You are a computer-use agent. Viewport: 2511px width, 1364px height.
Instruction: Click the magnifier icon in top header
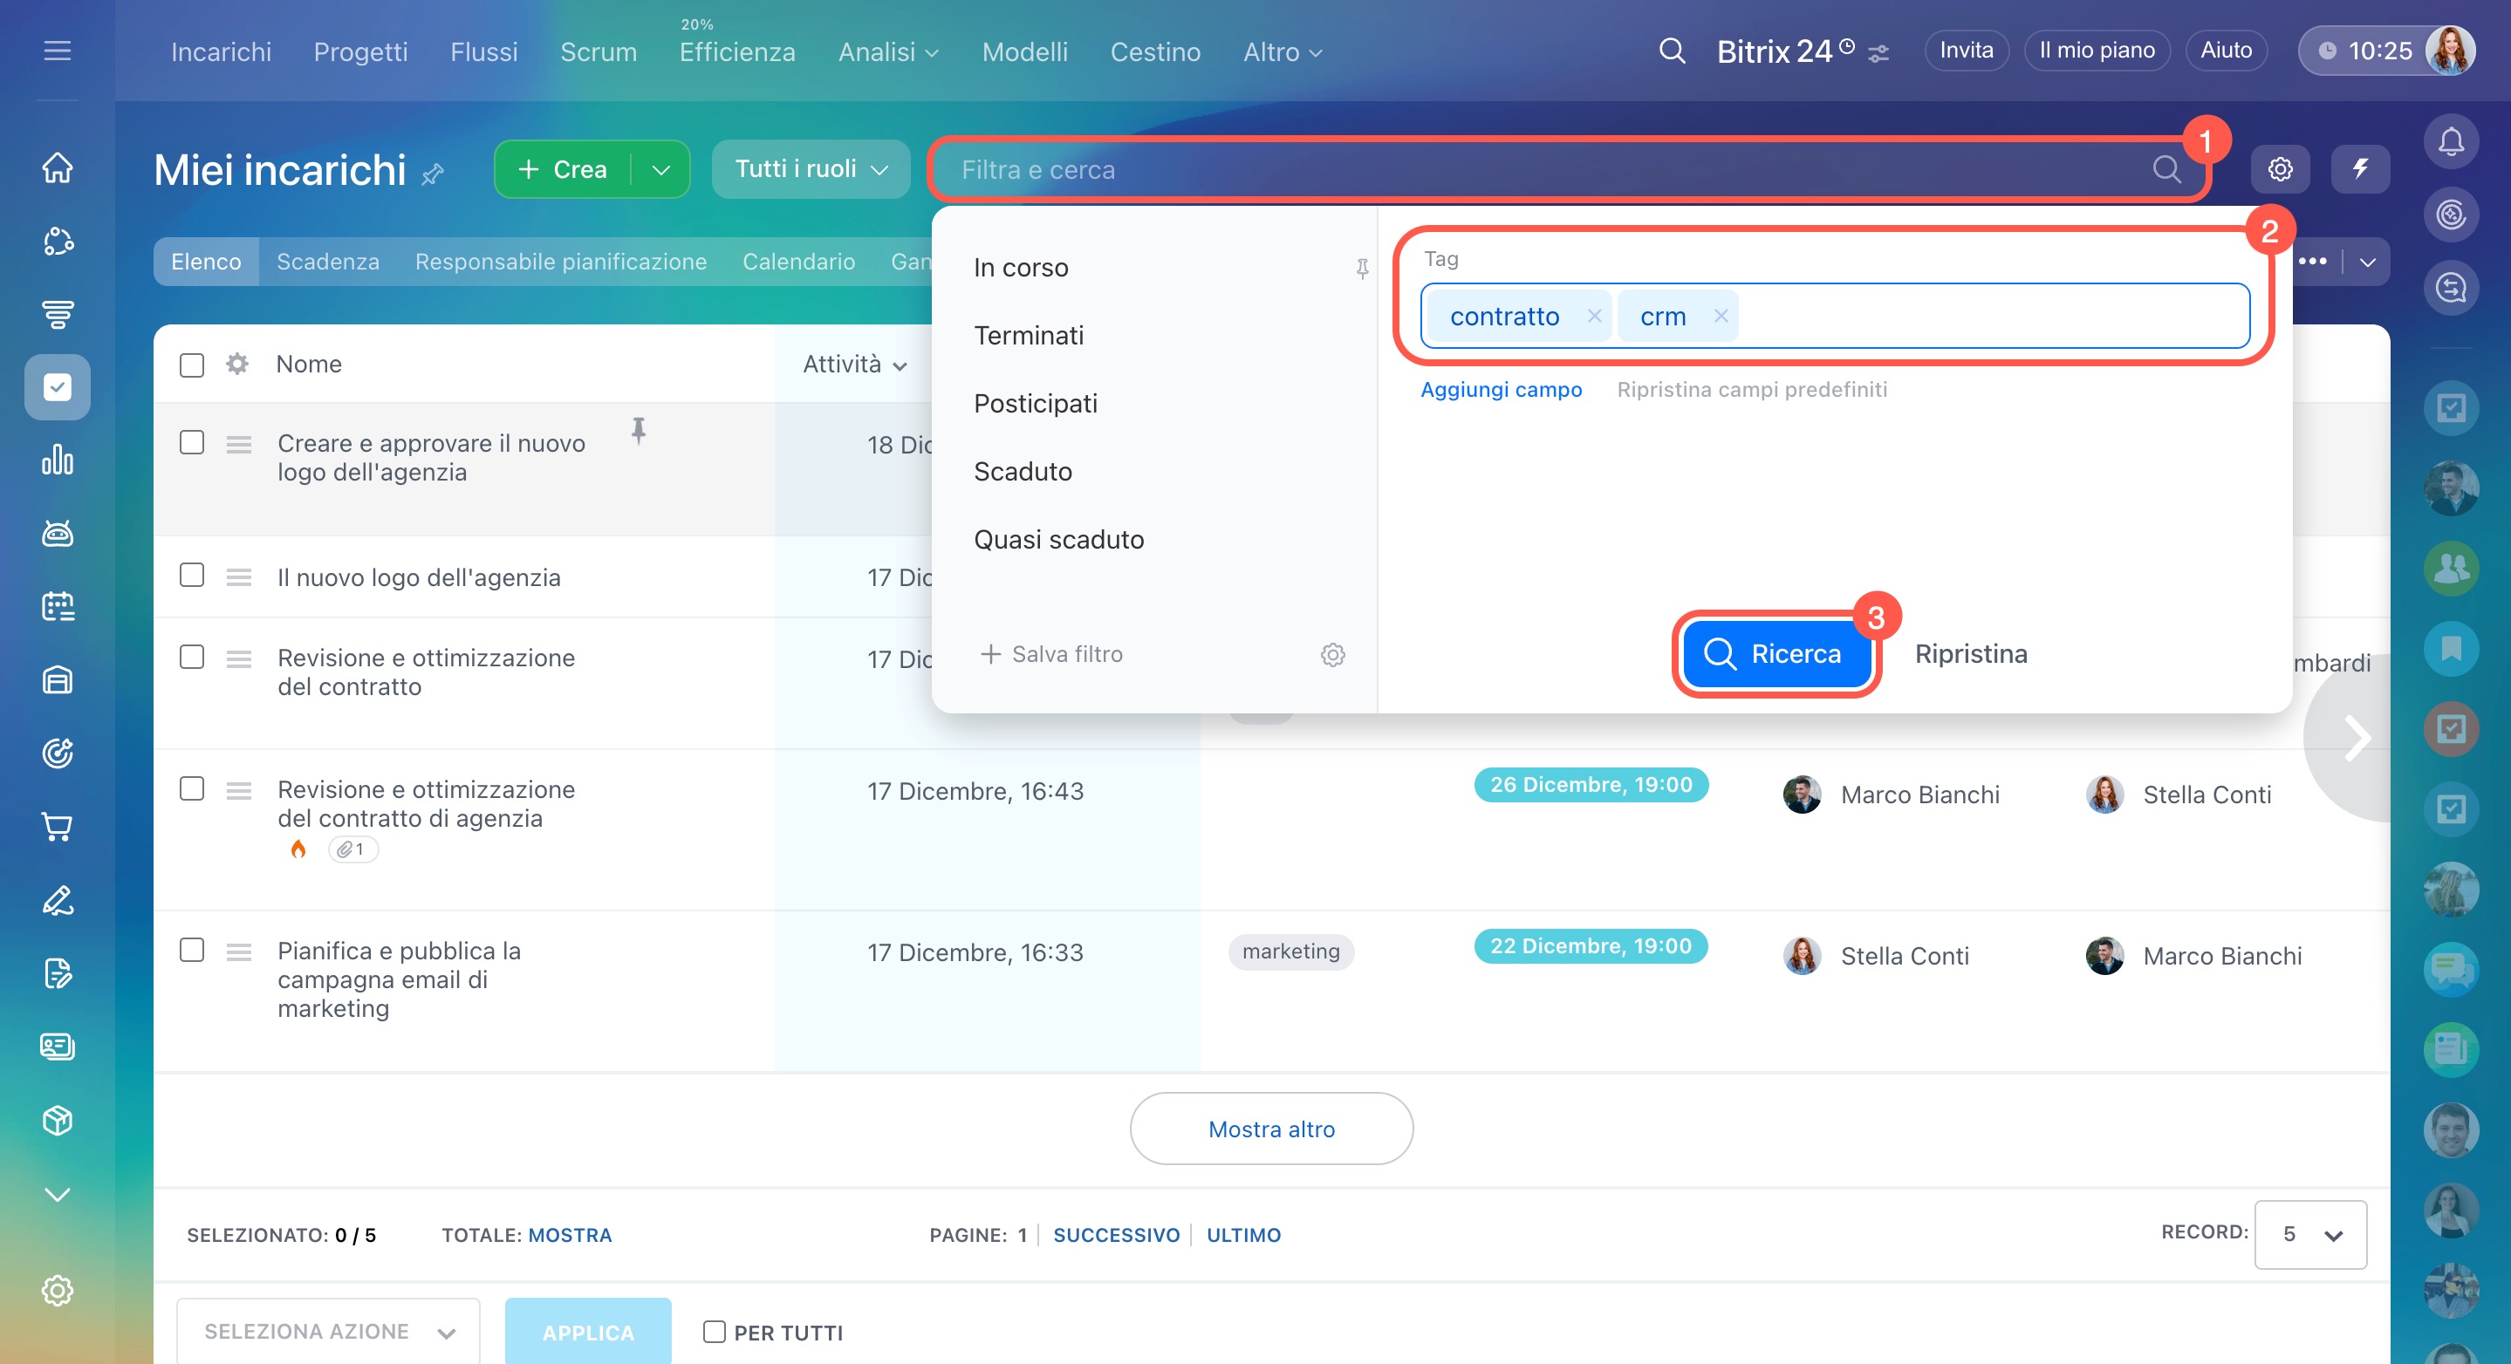1672,51
